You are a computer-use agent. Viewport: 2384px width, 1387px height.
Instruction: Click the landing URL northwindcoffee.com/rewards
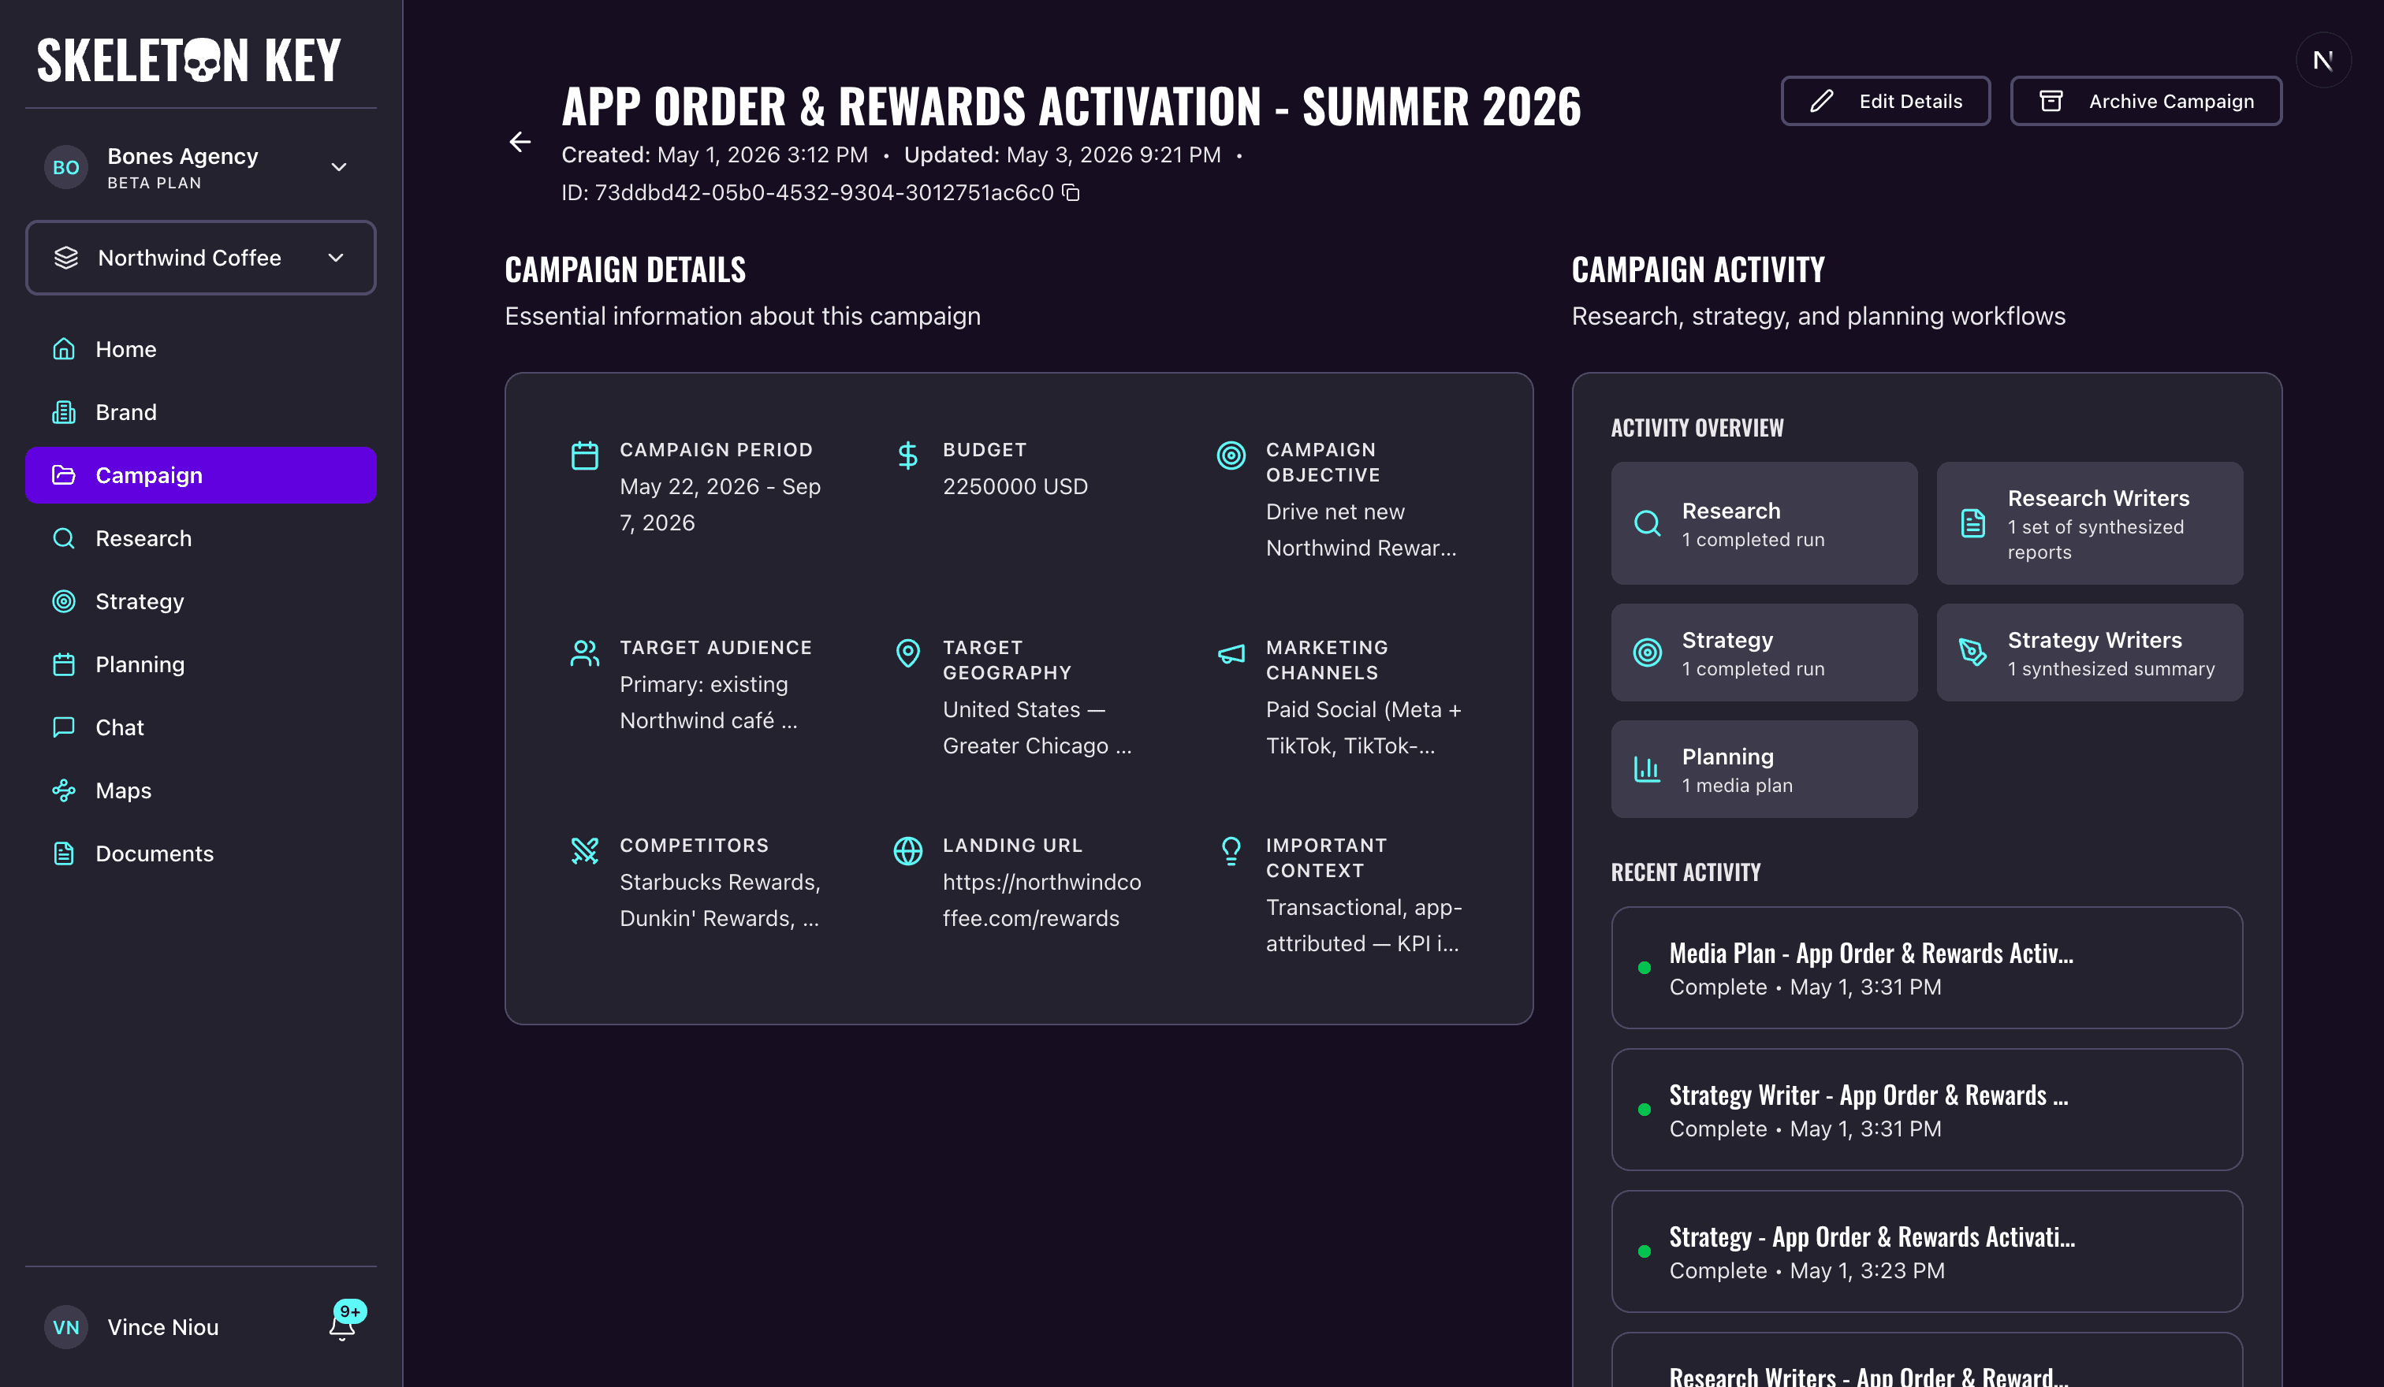coord(1041,900)
